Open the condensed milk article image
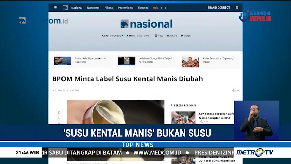 pyautogui.click(x=116, y=112)
